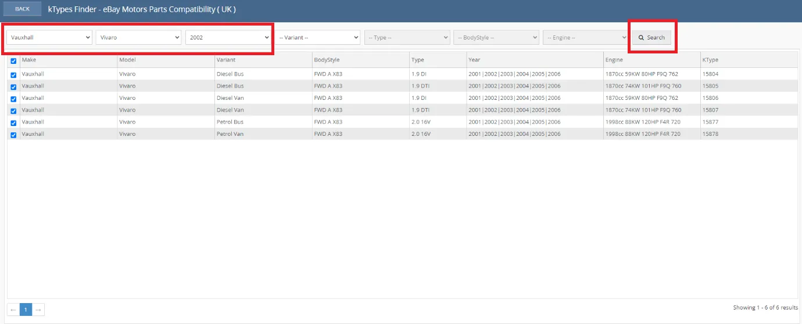This screenshot has width=802, height=324.
Task: Sort by the Variant column header
Action: [263, 60]
